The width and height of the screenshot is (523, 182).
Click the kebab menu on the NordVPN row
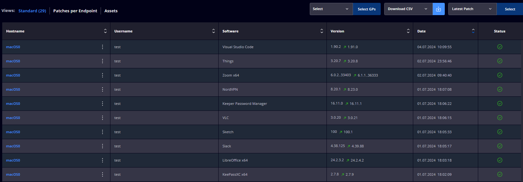pyautogui.click(x=103, y=89)
